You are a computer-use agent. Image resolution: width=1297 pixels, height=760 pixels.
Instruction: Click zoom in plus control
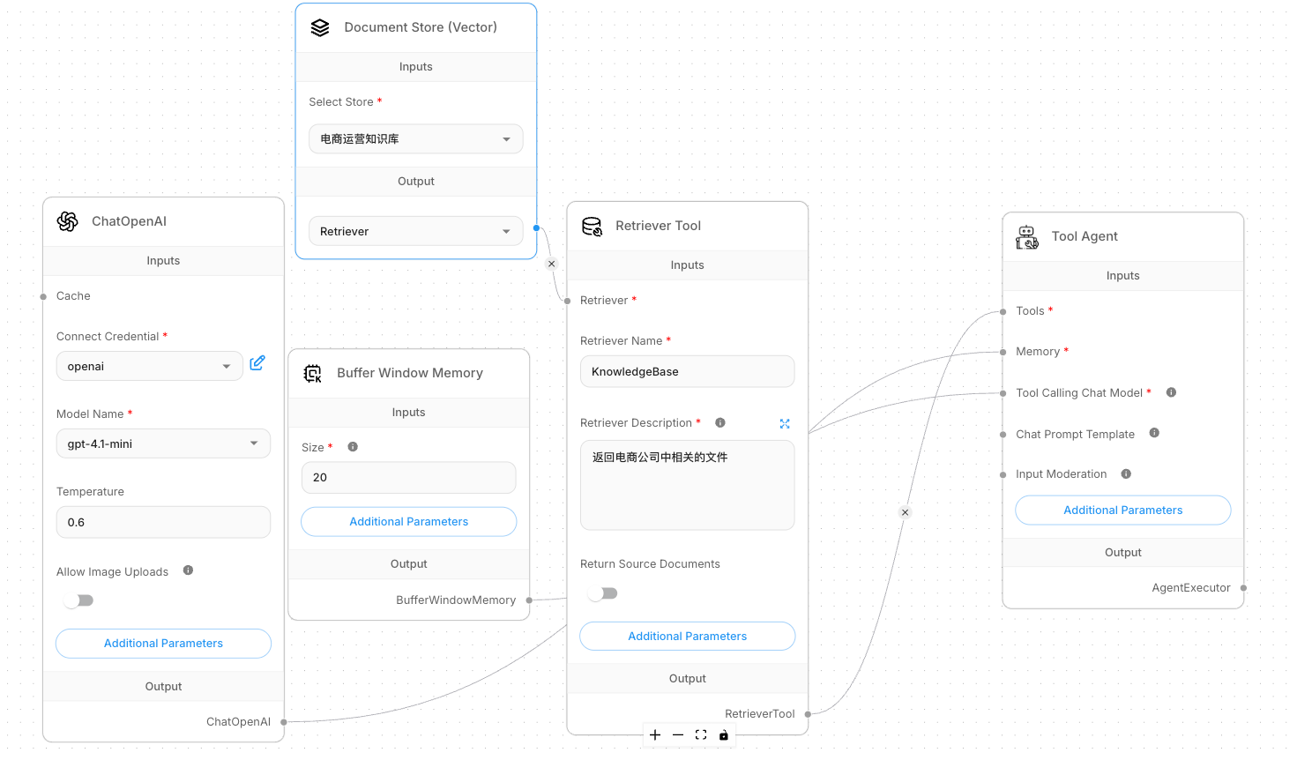click(x=655, y=734)
